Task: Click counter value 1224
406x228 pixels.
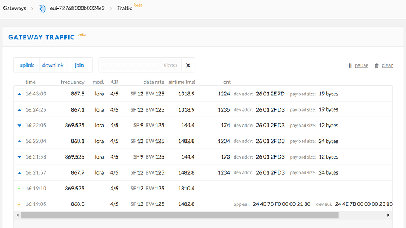Action: (x=224, y=94)
